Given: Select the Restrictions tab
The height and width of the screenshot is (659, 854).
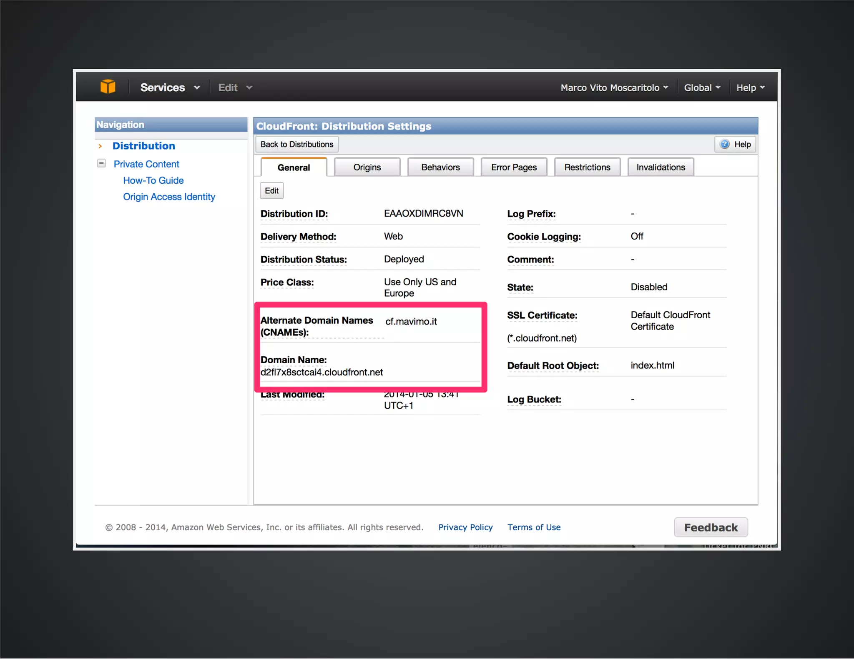Looking at the screenshot, I should (x=587, y=167).
